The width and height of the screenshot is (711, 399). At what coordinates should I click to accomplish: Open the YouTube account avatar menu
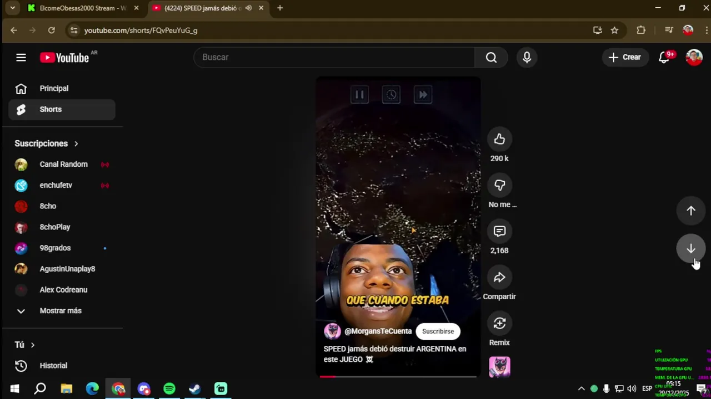tap(694, 58)
